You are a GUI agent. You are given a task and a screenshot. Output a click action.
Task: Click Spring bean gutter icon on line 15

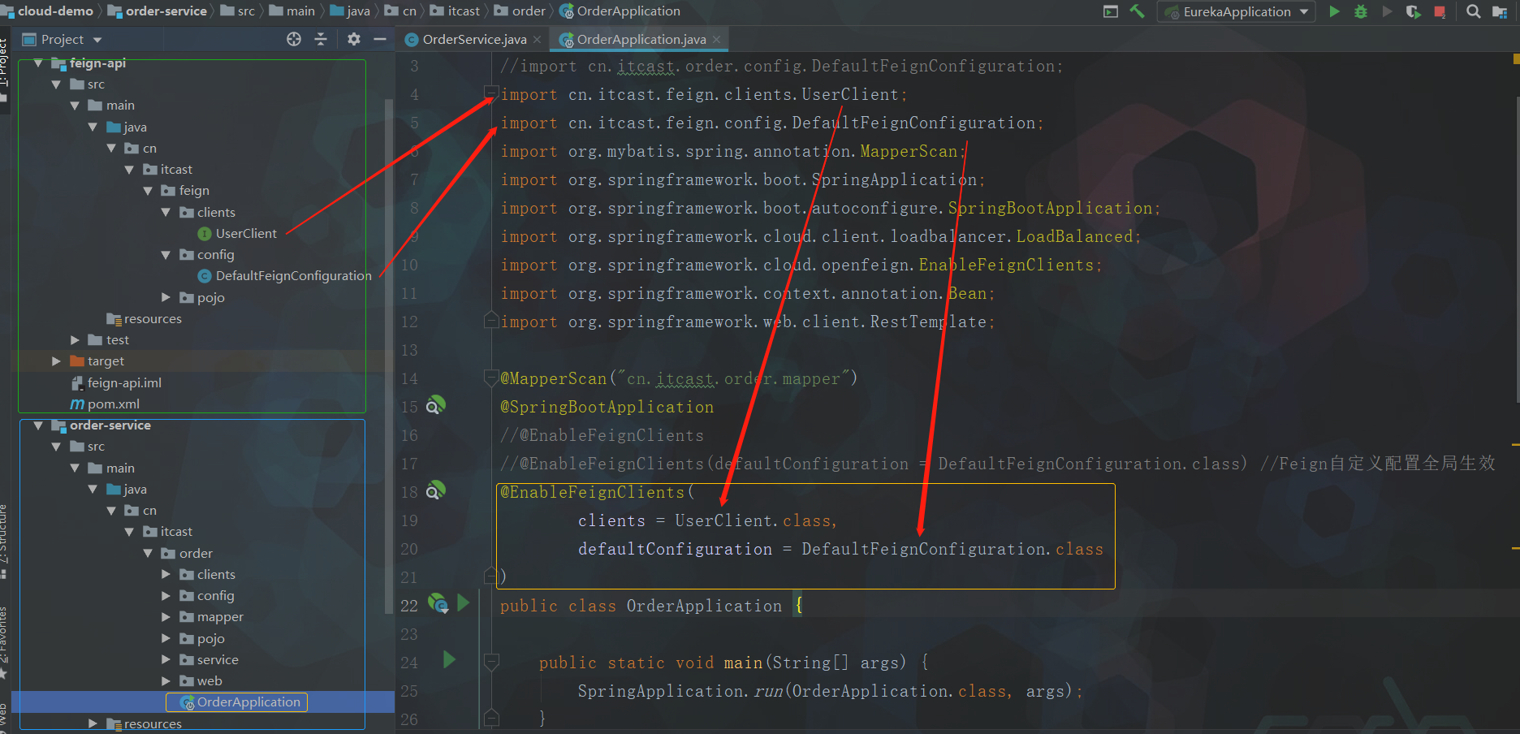pyautogui.click(x=436, y=405)
